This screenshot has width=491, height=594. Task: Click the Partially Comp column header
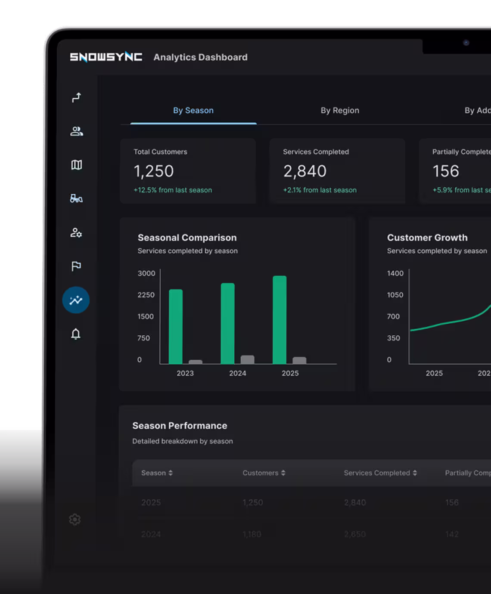coord(468,473)
